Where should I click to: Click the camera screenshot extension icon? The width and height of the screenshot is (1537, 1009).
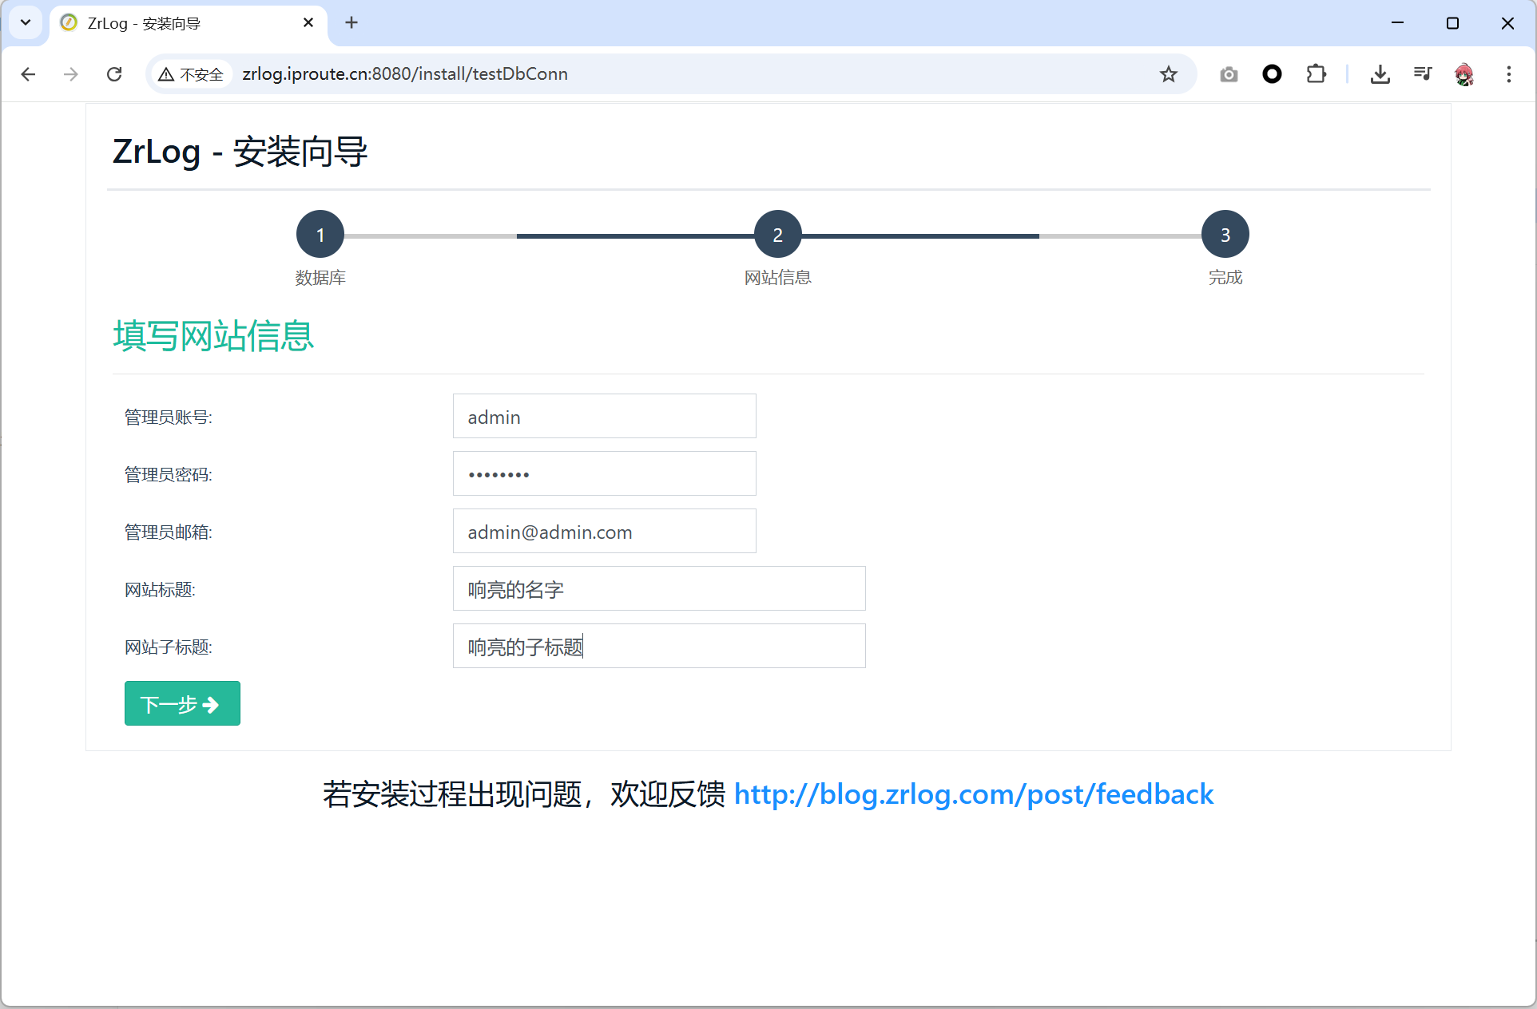(1229, 74)
